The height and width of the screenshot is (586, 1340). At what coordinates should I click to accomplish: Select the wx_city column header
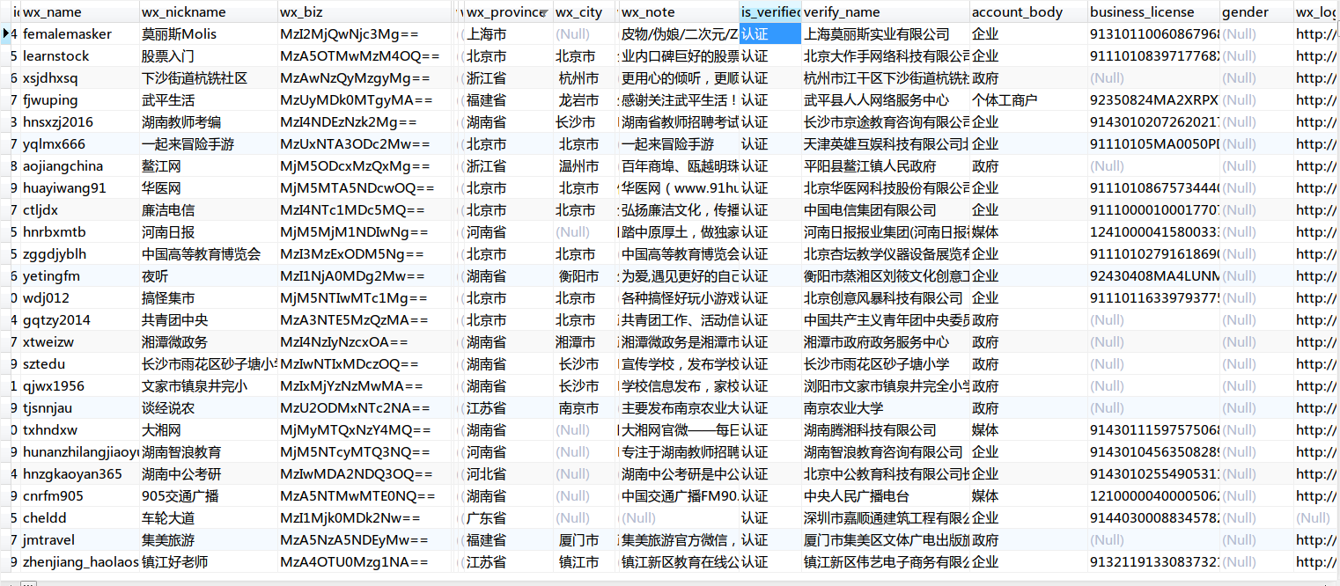[x=583, y=11]
